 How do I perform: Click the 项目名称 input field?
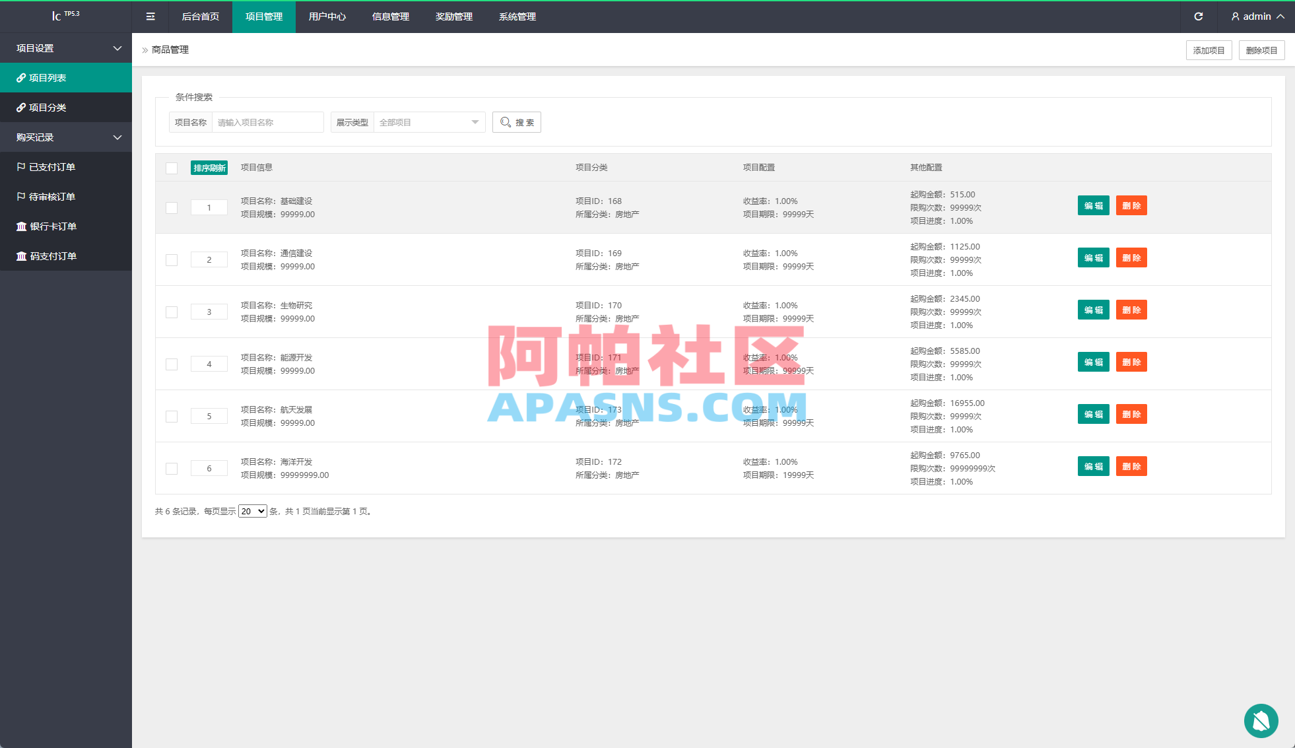[x=267, y=121]
